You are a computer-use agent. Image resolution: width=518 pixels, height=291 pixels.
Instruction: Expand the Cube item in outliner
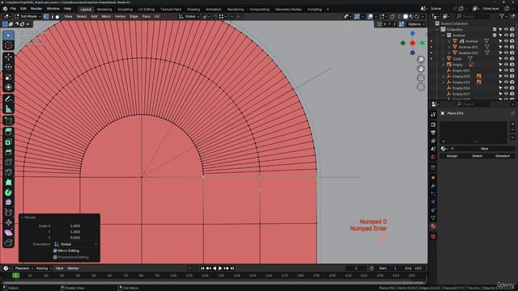[x=444, y=59]
